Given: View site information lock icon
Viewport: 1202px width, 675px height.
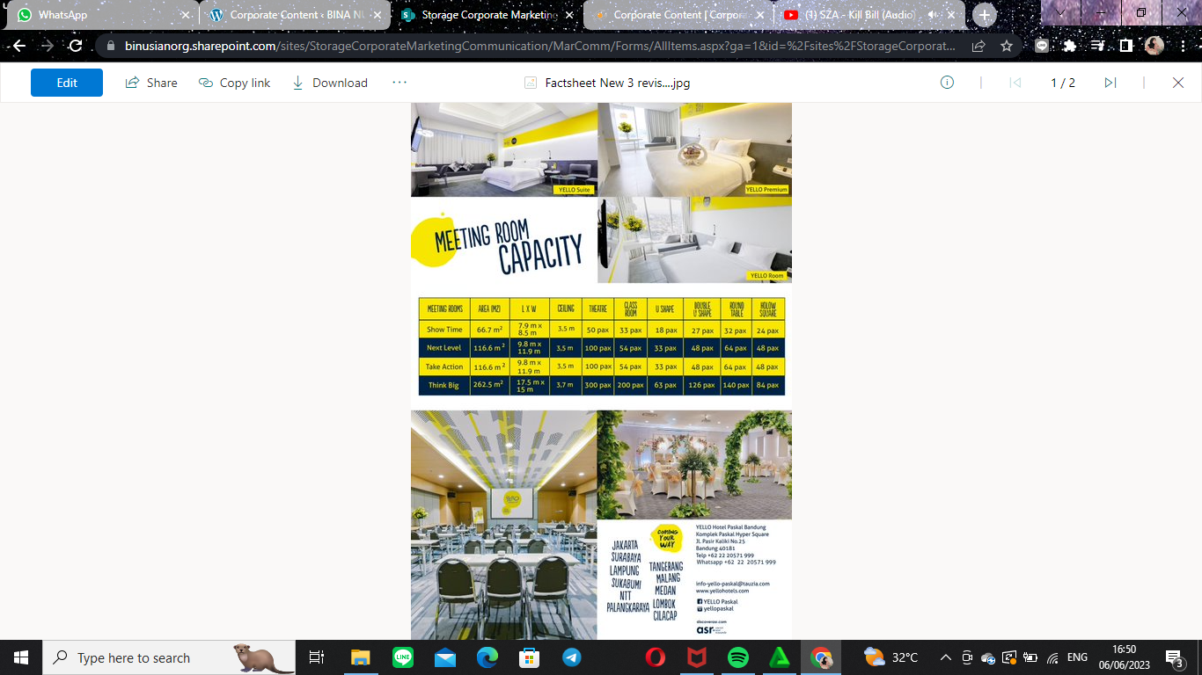Looking at the screenshot, I should point(110,46).
